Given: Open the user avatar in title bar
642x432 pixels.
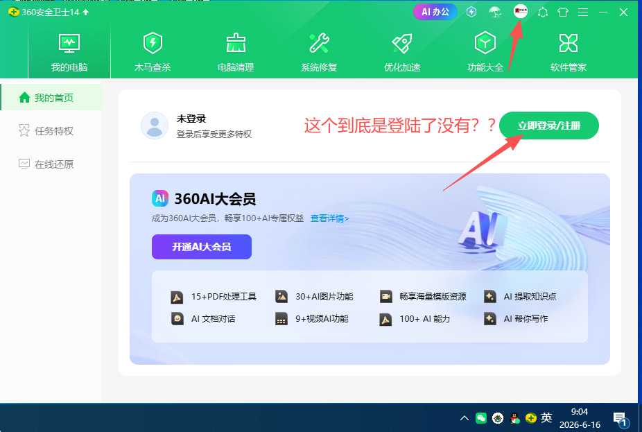Looking at the screenshot, I should tap(521, 11).
